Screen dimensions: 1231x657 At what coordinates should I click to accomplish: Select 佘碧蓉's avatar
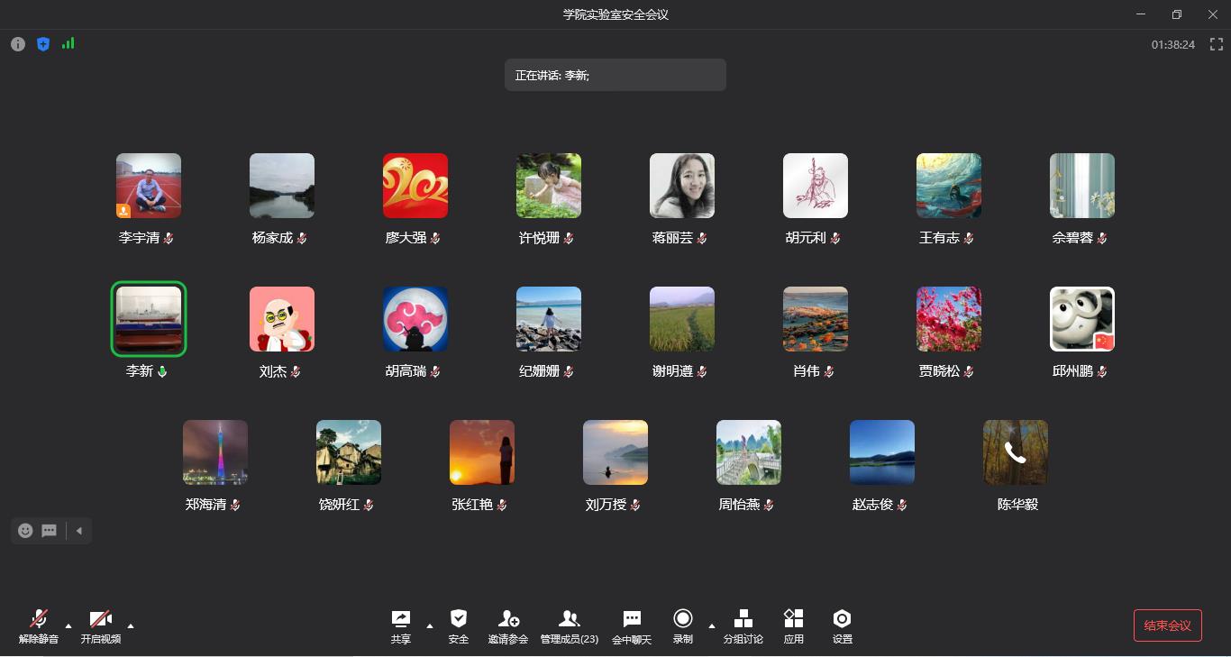click(x=1082, y=186)
